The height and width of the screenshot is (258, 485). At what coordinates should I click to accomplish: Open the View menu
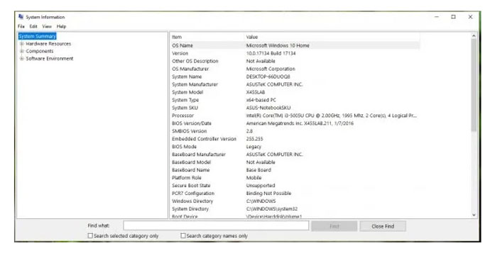point(47,26)
